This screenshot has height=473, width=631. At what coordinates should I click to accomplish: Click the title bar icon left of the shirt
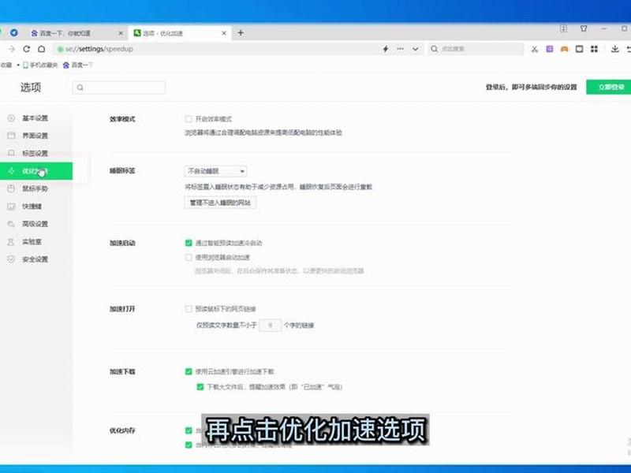pyautogui.click(x=563, y=28)
